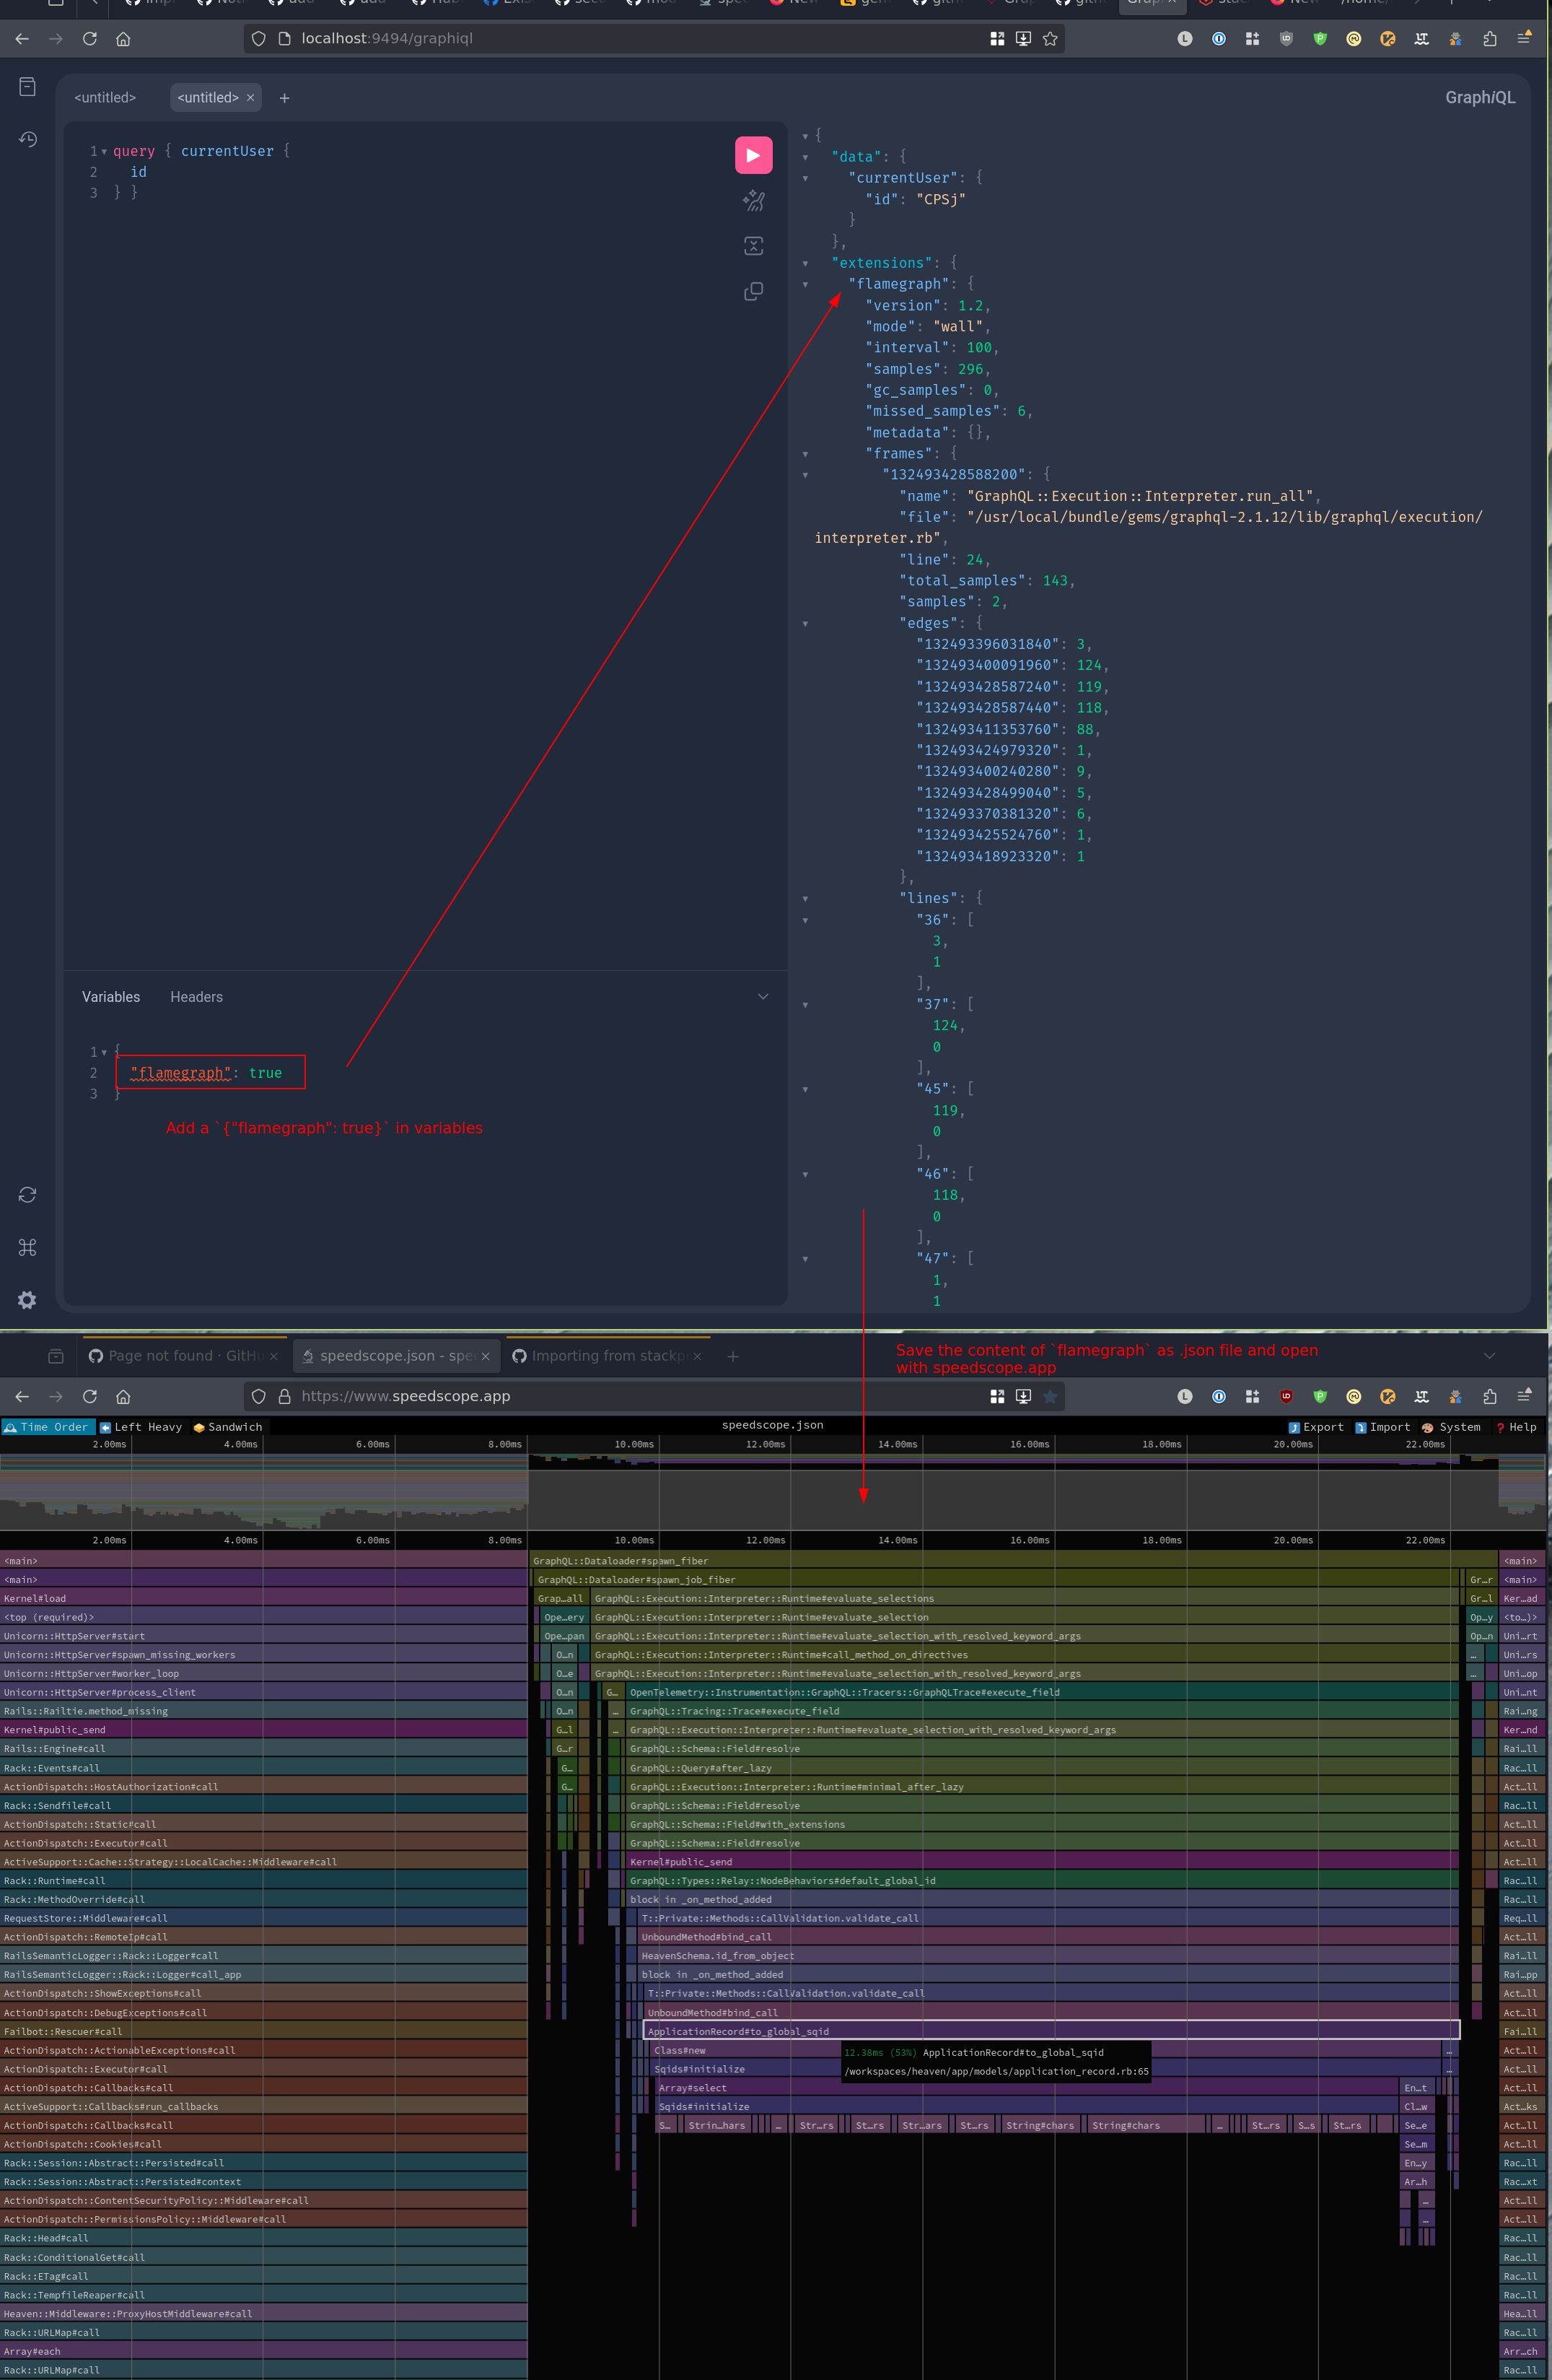
Task: Enable the Sandwich view in speedscope
Action: (x=227, y=1427)
